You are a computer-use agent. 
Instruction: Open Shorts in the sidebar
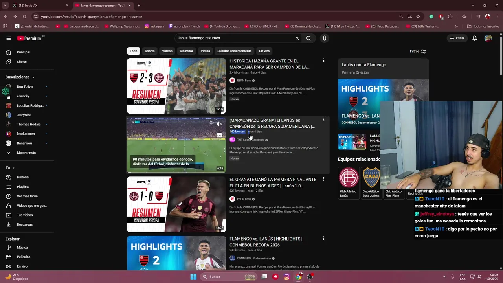pos(27,62)
